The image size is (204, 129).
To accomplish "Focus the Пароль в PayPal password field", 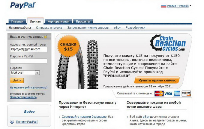I will [28, 61].
